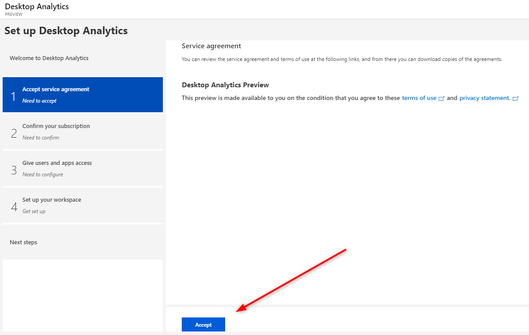
Task: Click the 'Need to confirm' status text
Action: click(x=41, y=138)
